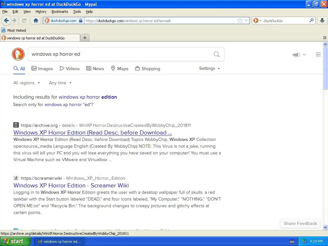The height and width of the screenshot is (246, 328).
Task: Open the History menu
Action: [x=41, y=12]
